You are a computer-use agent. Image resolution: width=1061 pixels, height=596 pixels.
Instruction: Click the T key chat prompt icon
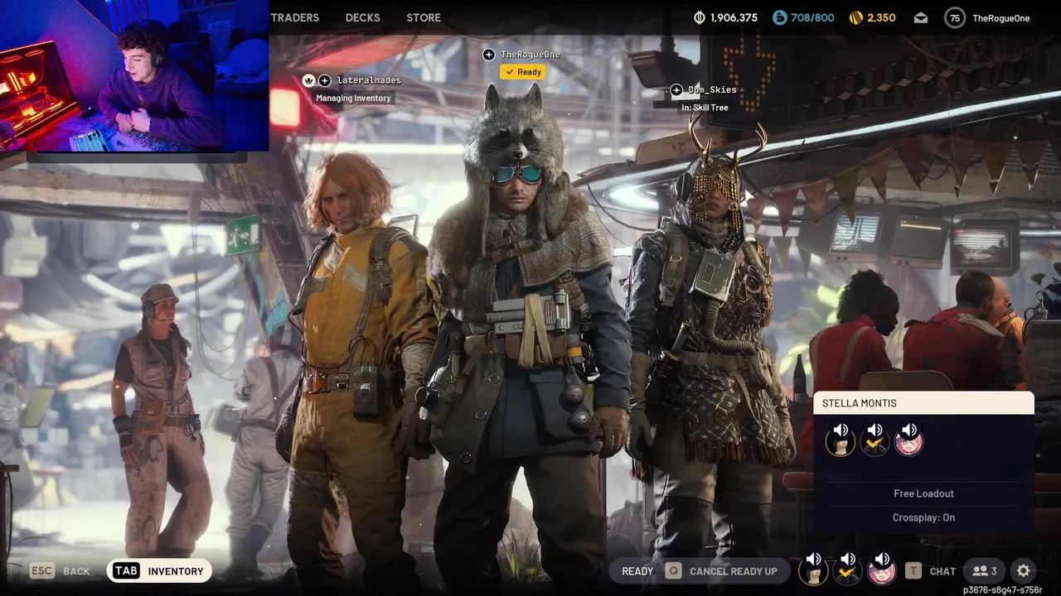coord(913,571)
